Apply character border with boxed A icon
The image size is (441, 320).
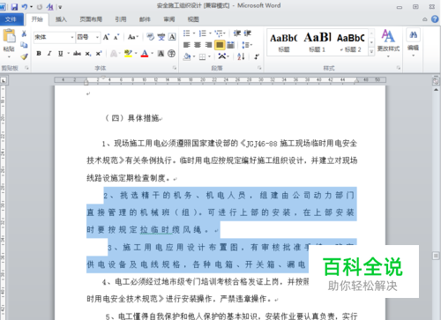coord(172,37)
